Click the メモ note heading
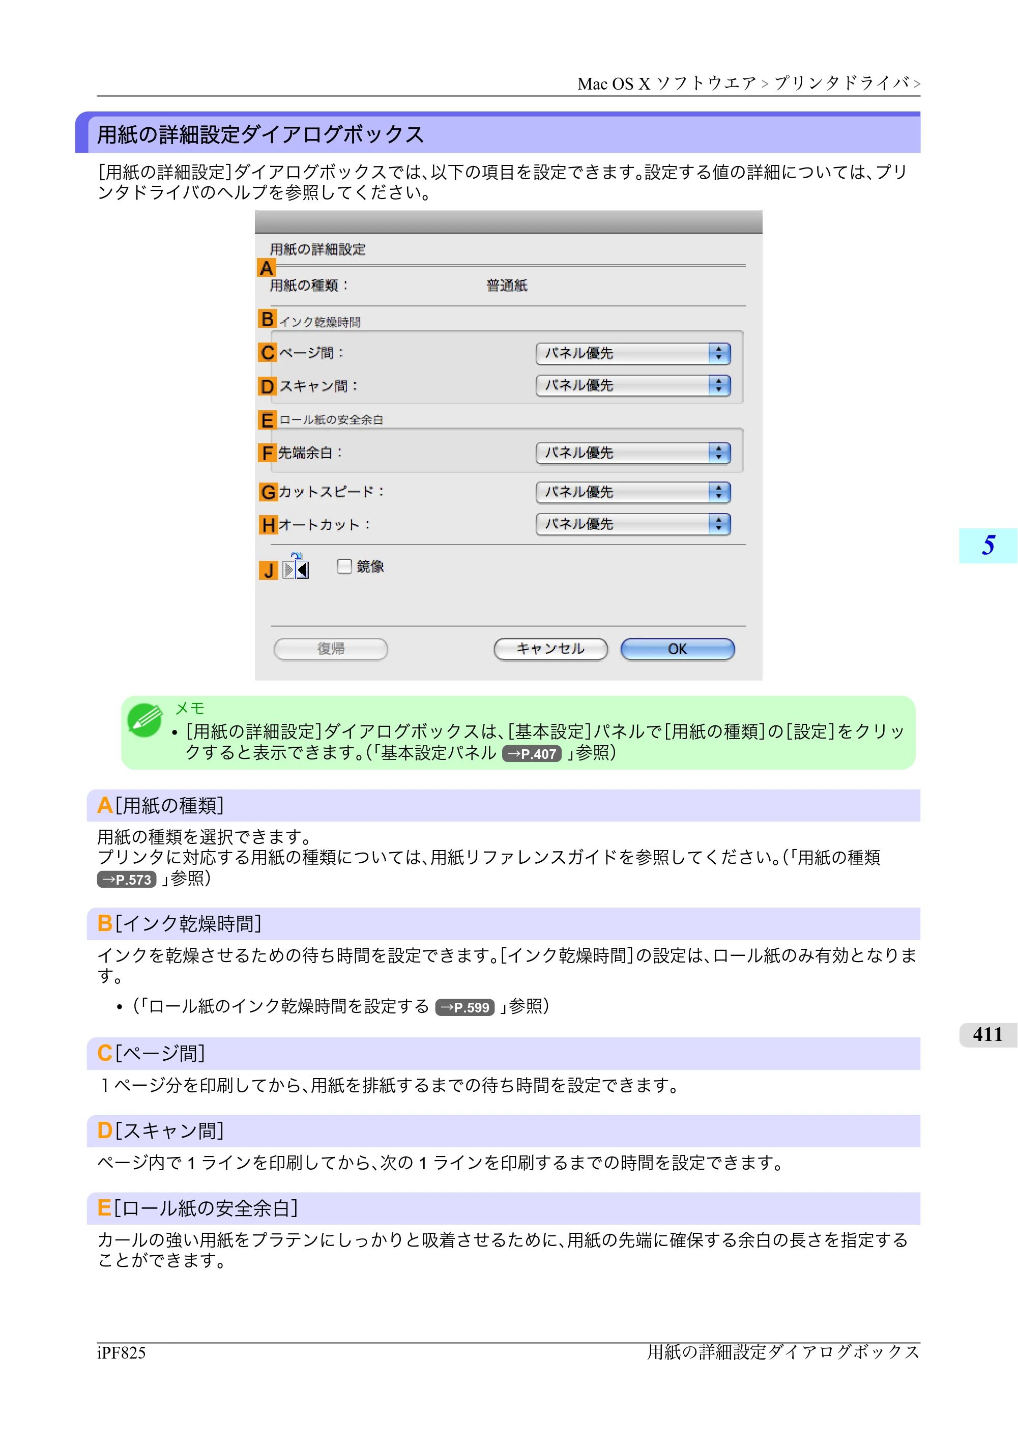Image resolution: width=1018 pixels, height=1440 pixels. point(190,709)
